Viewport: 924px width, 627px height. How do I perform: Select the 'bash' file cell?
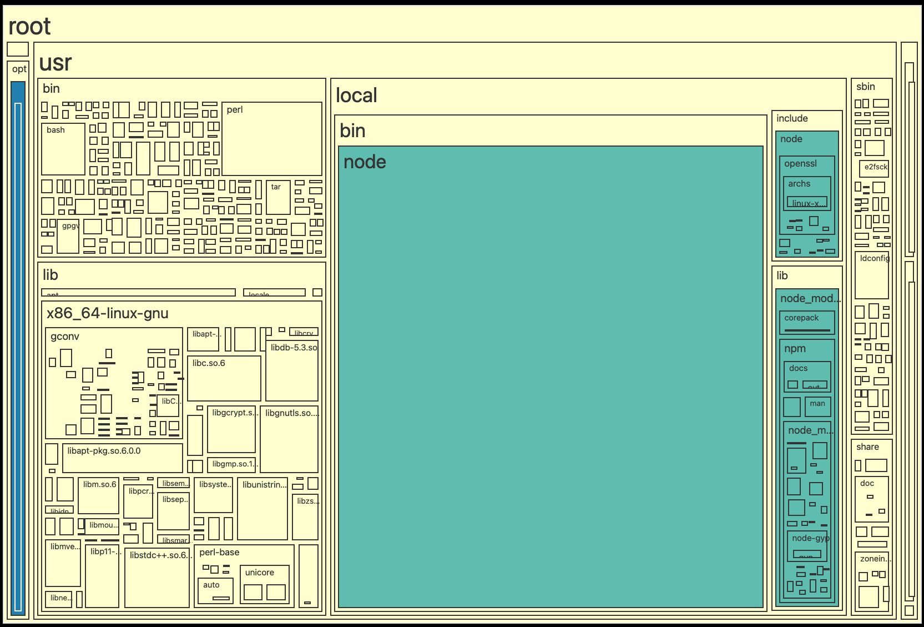coord(63,149)
